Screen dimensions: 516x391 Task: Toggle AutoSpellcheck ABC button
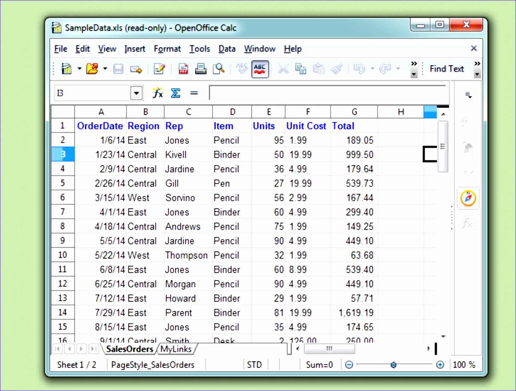pyautogui.click(x=260, y=69)
